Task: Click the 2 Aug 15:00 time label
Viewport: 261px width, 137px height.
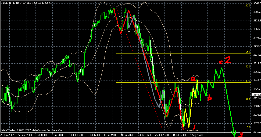Action: click(196, 135)
